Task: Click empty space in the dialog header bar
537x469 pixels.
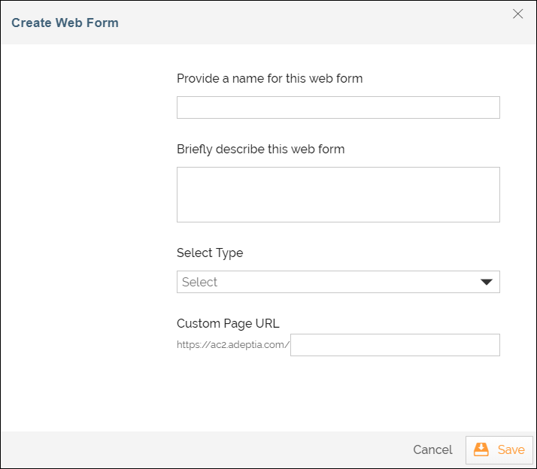Action: [x=301, y=23]
